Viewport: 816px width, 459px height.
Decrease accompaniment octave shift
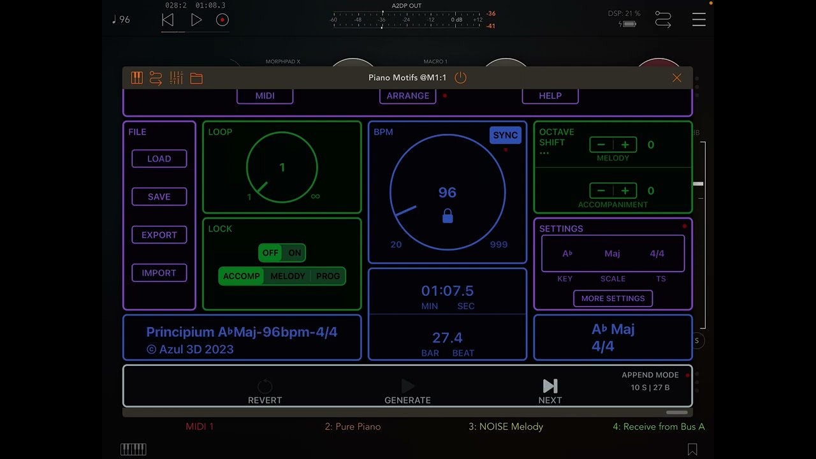[x=601, y=191]
